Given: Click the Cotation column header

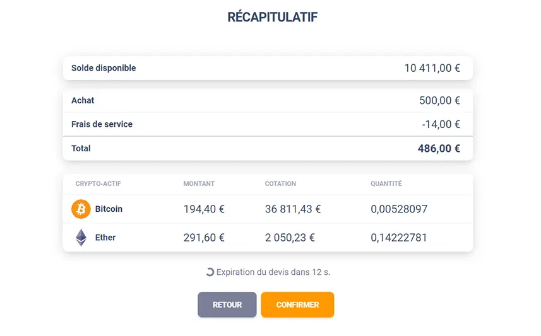Looking at the screenshot, I should coord(280,184).
